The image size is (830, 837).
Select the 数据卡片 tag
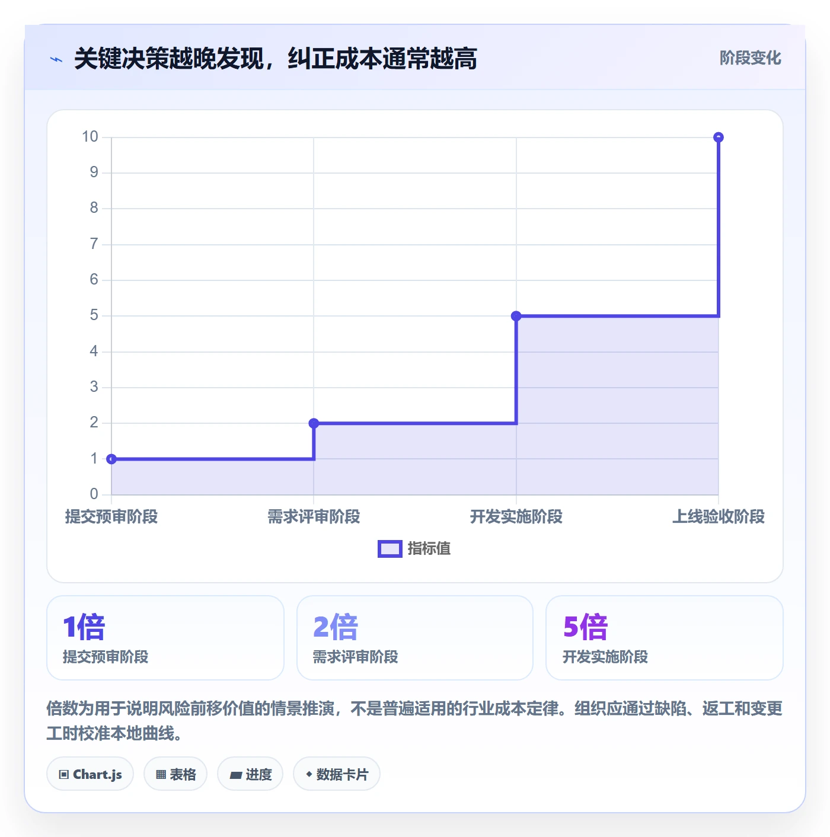click(337, 774)
